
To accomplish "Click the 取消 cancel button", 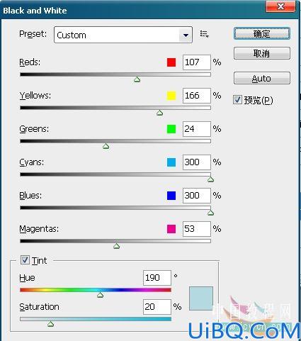I will 262,53.
